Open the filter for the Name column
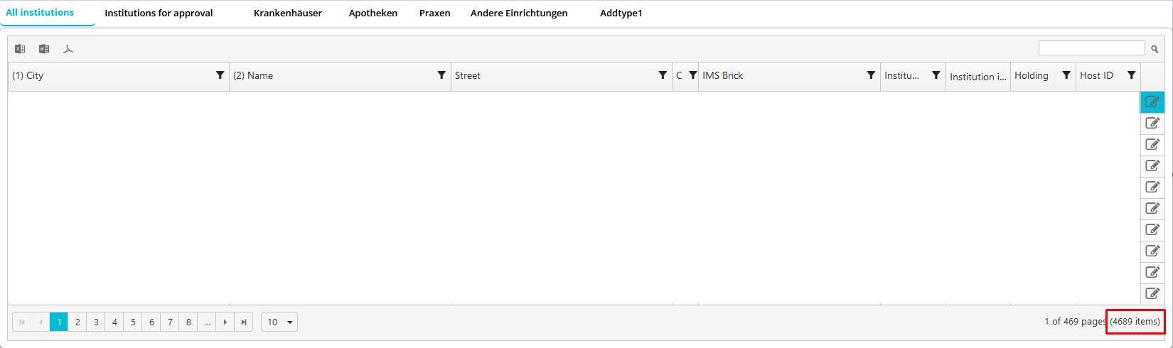 pos(441,75)
